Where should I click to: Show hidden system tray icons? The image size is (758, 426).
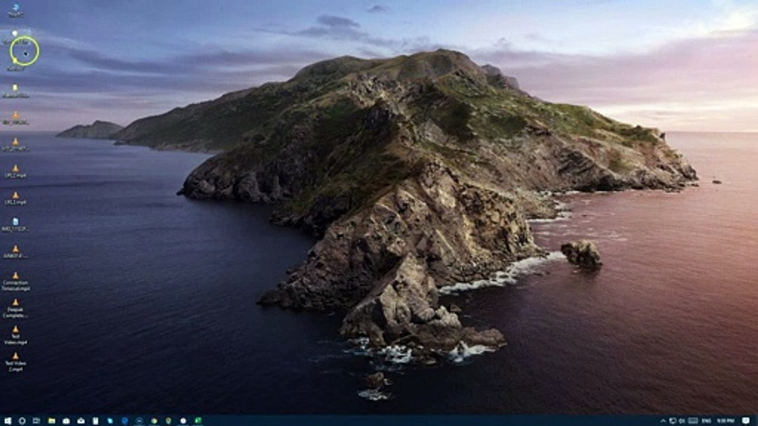point(663,421)
